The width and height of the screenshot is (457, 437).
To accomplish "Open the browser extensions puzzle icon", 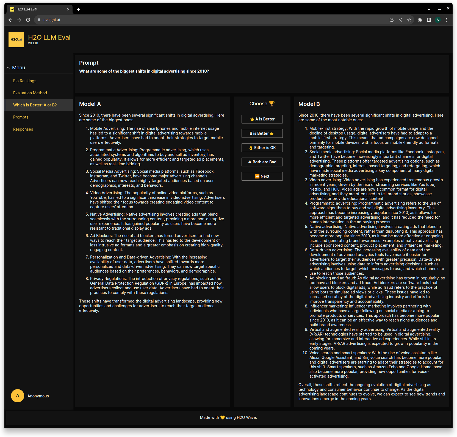I will coord(420,20).
